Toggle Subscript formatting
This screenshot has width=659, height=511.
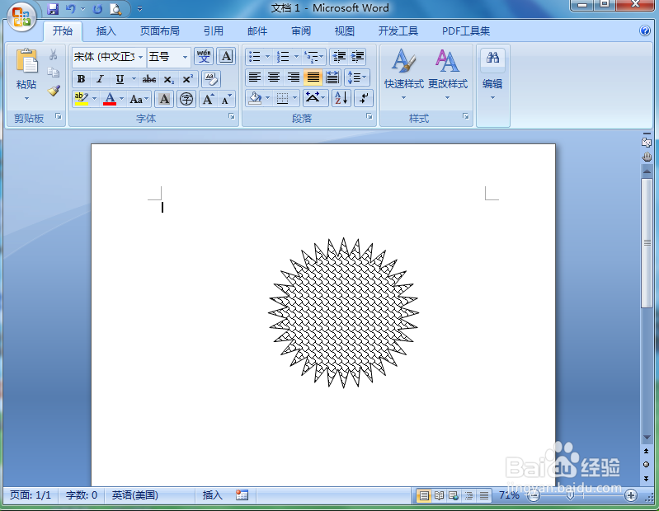coord(168,78)
